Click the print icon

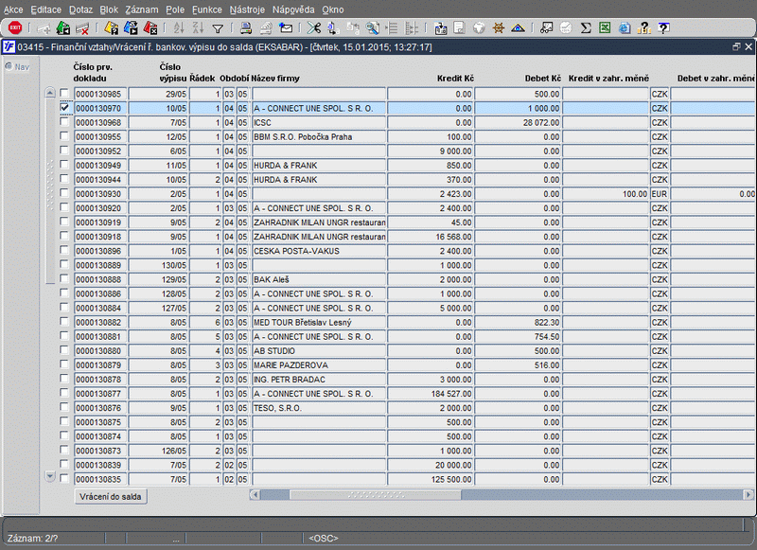[x=246, y=28]
